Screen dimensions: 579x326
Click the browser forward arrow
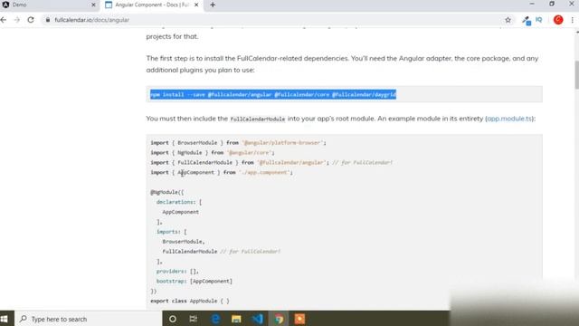(17, 20)
